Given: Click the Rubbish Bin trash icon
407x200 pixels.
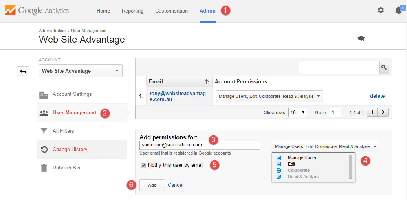Looking at the screenshot, I should pyautogui.click(x=44, y=168).
